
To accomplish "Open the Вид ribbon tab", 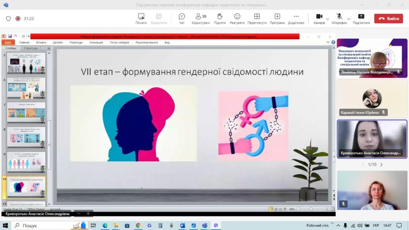I will (167, 42).
